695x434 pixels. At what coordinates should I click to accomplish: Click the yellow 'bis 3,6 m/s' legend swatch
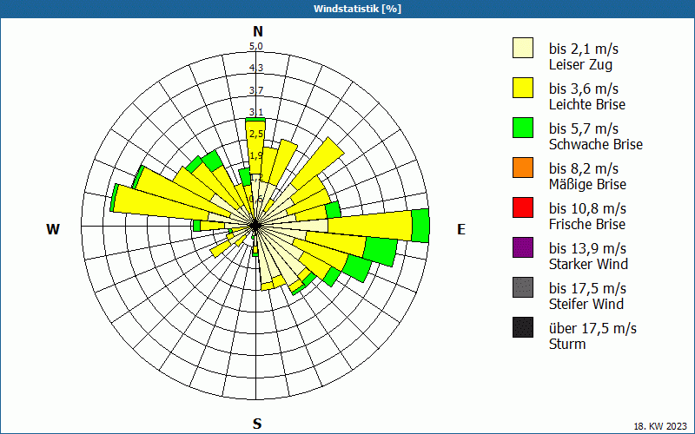pos(523,88)
